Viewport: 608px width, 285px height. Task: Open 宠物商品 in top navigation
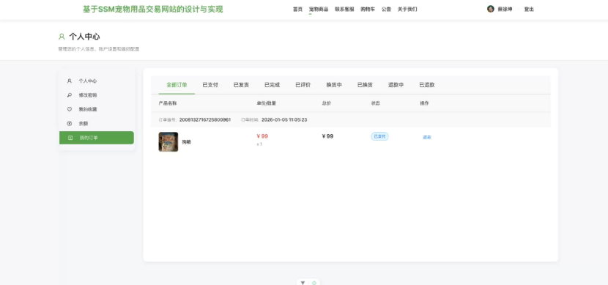(x=319, y=10)
